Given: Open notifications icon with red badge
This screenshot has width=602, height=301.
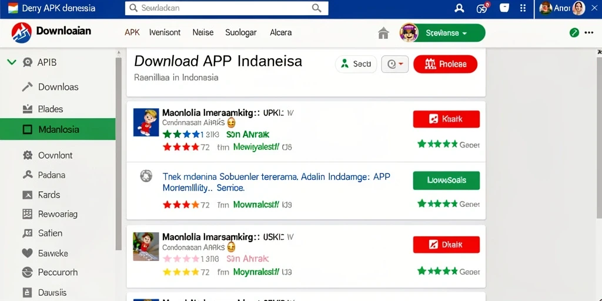Looking at the screenshot, I should [x=482, y=8].
